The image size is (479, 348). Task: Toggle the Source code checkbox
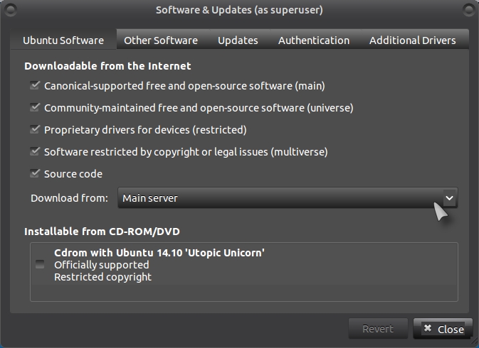[35, 174]
